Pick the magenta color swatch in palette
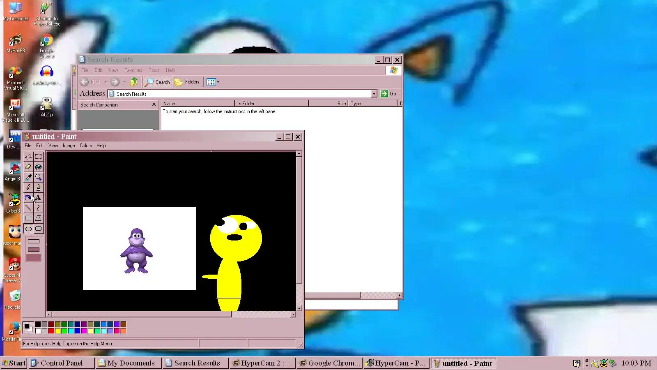 (x=84, y=331)
